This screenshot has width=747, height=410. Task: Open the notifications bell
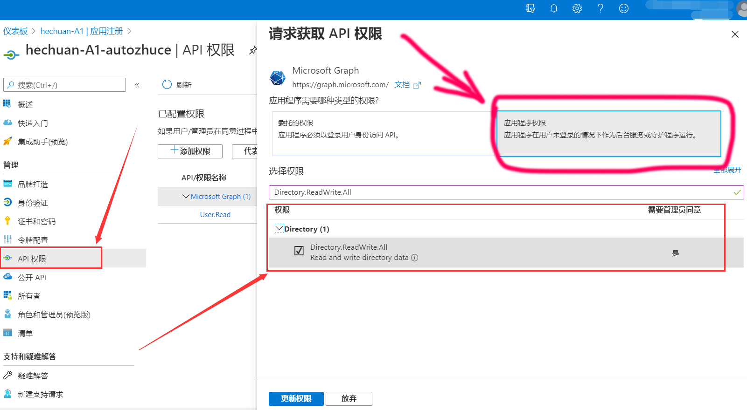pyautogui.click(x=554, y=8)
